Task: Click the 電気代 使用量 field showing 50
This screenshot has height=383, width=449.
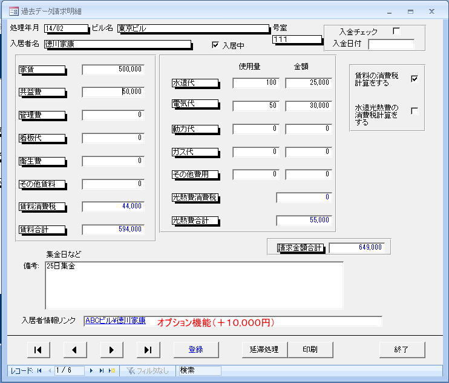Action: coord(256,106)
